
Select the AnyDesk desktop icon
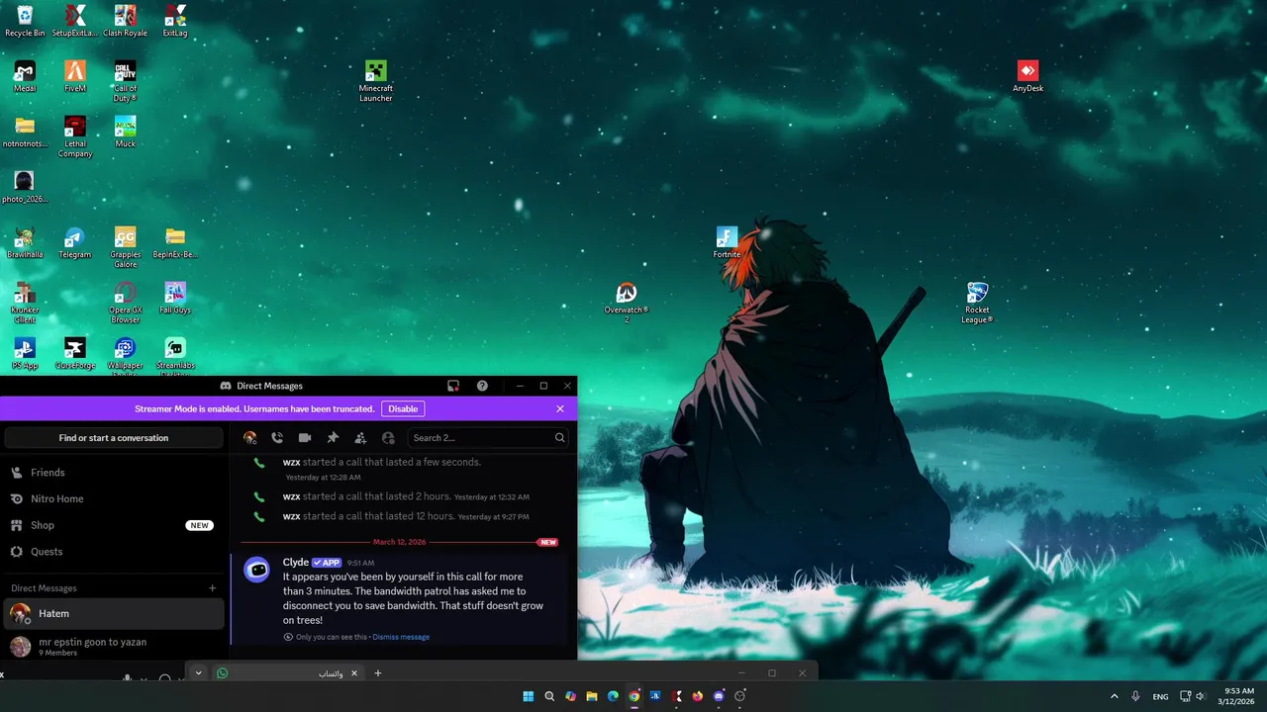pos(1027,76)
